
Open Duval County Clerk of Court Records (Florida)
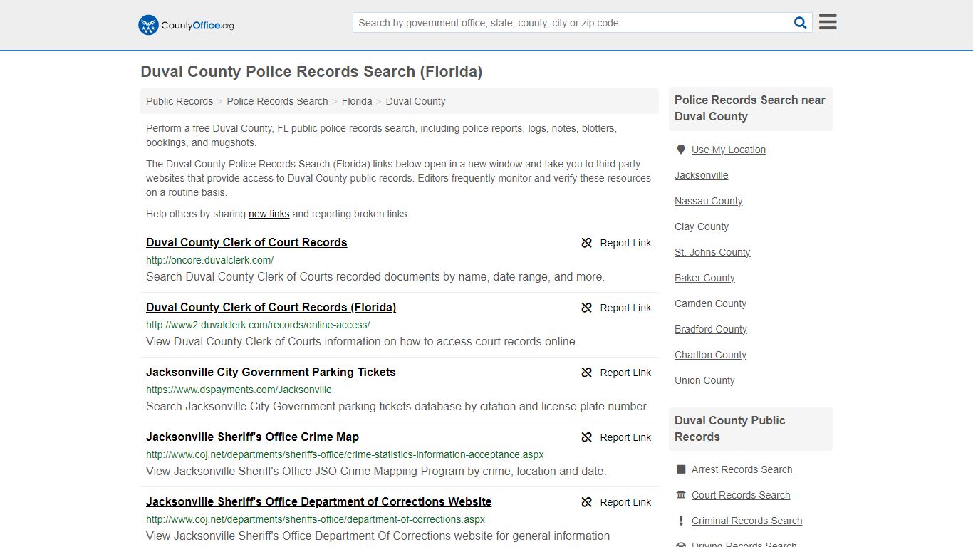(x=271, y=307)
